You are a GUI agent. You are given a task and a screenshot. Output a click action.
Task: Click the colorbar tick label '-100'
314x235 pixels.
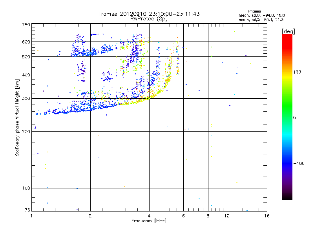click(299, 163)
